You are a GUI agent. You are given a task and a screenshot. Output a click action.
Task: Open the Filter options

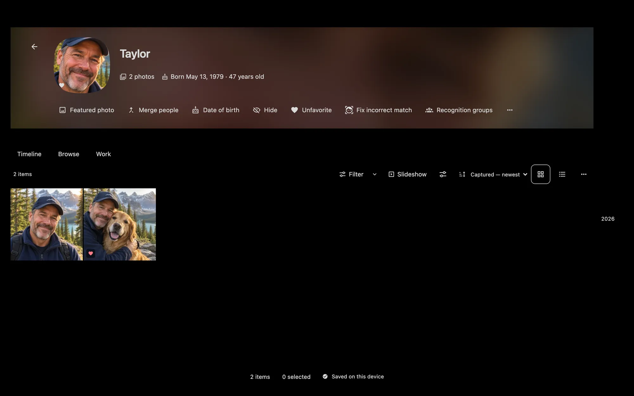click(x=351, y=174)
